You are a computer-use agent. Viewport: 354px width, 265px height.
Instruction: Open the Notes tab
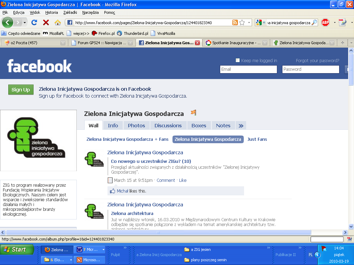click(223, 126)
